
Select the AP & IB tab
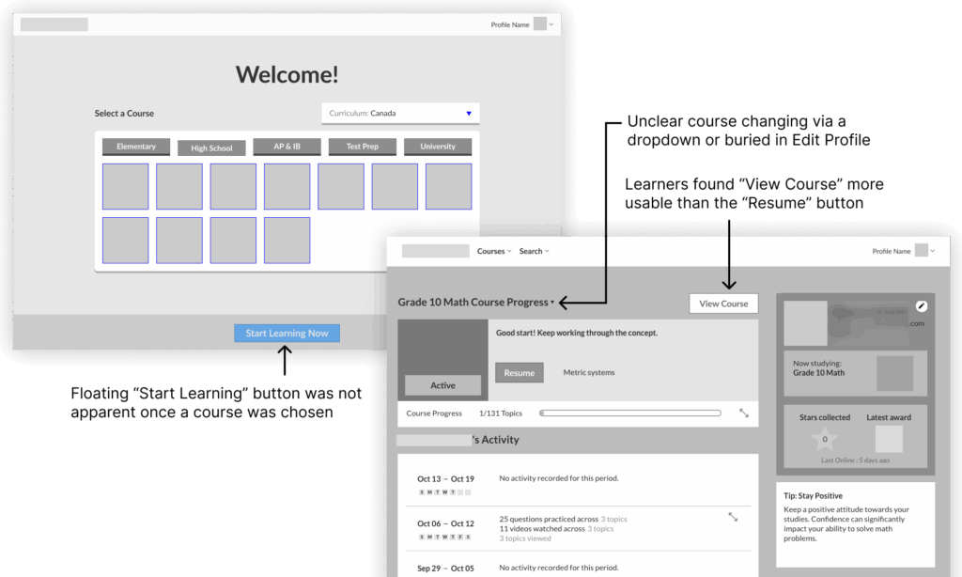pyautogui.click(x=287, y=147)
